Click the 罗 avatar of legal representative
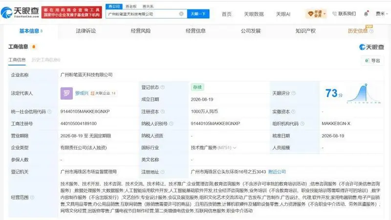Image resolution: width=391 pixels, height=220 pixels. point(66,93)
